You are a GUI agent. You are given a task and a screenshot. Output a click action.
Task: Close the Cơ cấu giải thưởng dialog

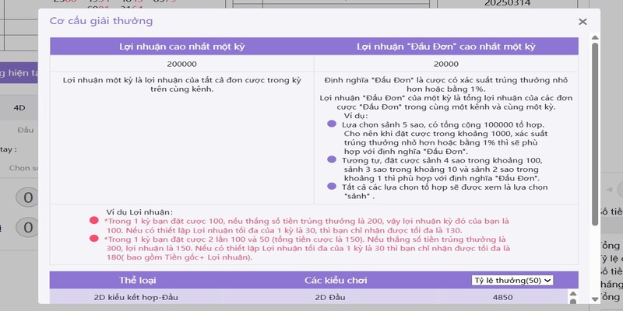point(583,22)
